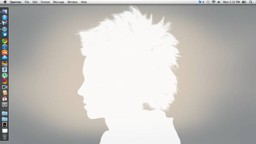Open Sparrow mail app in dock
Screen dimensions: 256x144
(5, 23)
